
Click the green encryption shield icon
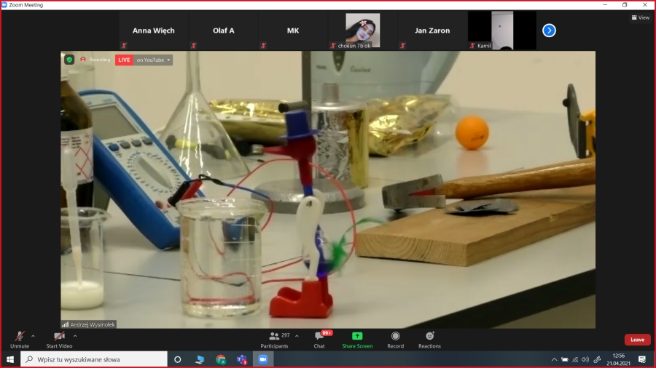click(69, 60)
